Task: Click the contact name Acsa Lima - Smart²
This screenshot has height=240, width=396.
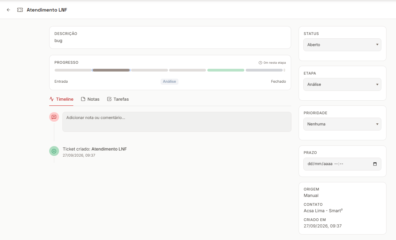Action: click(x=323, y=211)
